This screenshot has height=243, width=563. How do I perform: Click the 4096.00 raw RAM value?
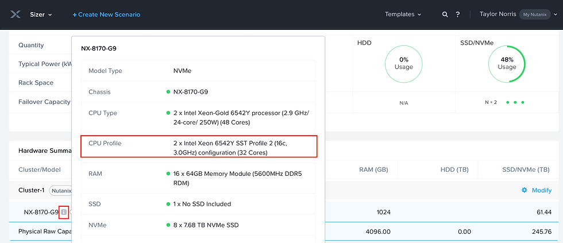(378, 232)
